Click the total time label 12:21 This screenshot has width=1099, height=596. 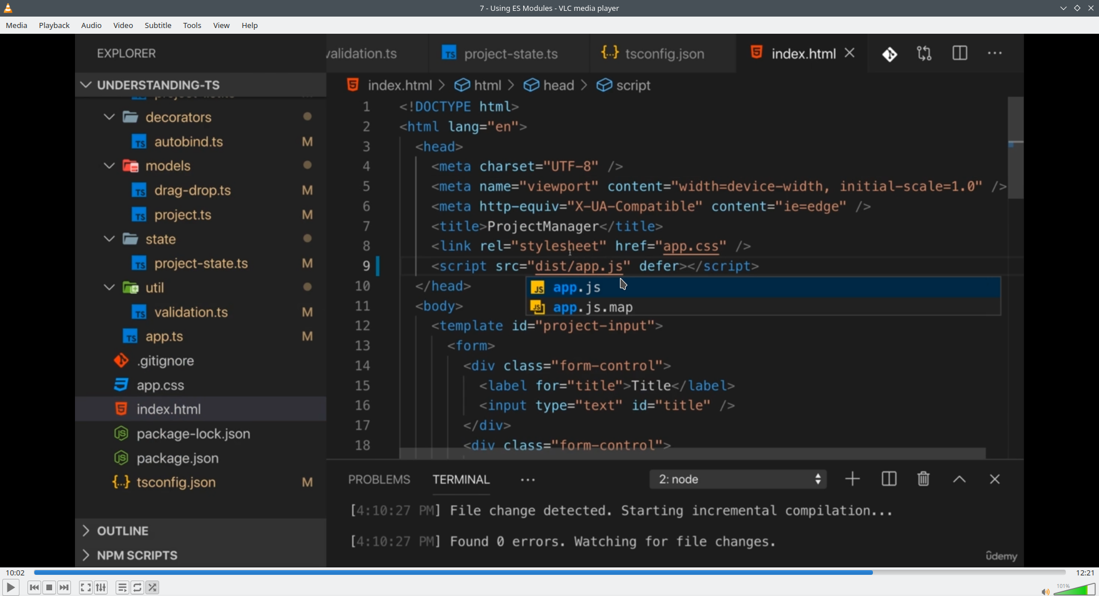pos(1085,573)
